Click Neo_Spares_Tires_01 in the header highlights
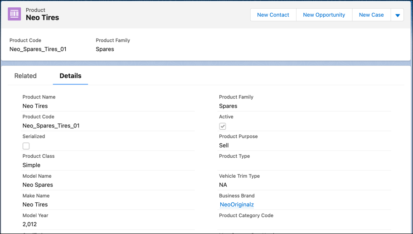 point(38,49)
